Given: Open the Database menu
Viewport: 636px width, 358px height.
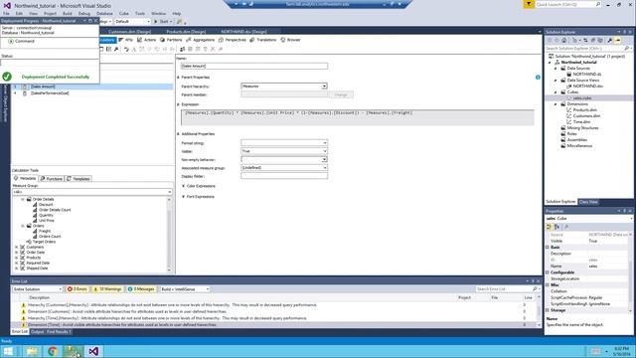Looking at the screenshot, I should 104,13.
